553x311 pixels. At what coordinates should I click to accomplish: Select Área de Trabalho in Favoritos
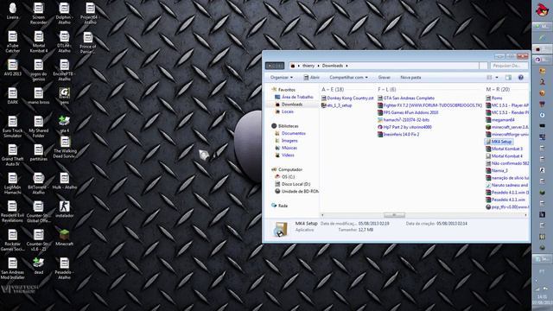pyautogui.click(x=297, y=97)
